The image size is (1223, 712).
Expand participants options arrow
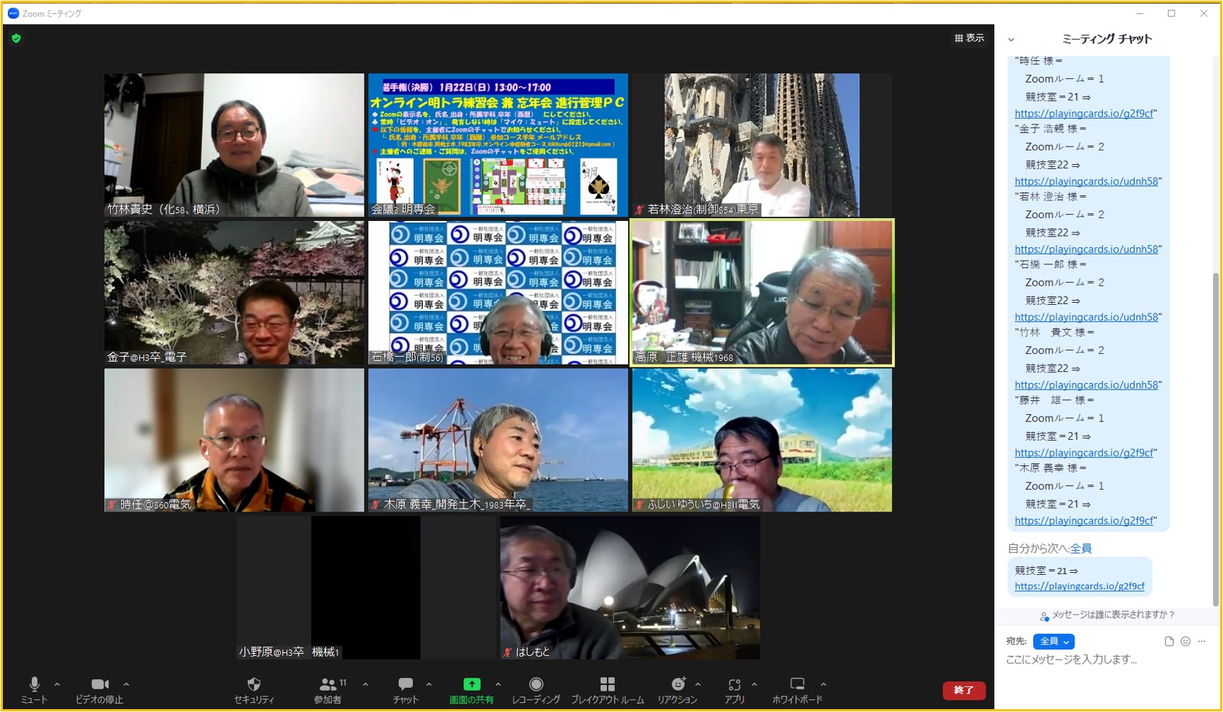[365, 684]
